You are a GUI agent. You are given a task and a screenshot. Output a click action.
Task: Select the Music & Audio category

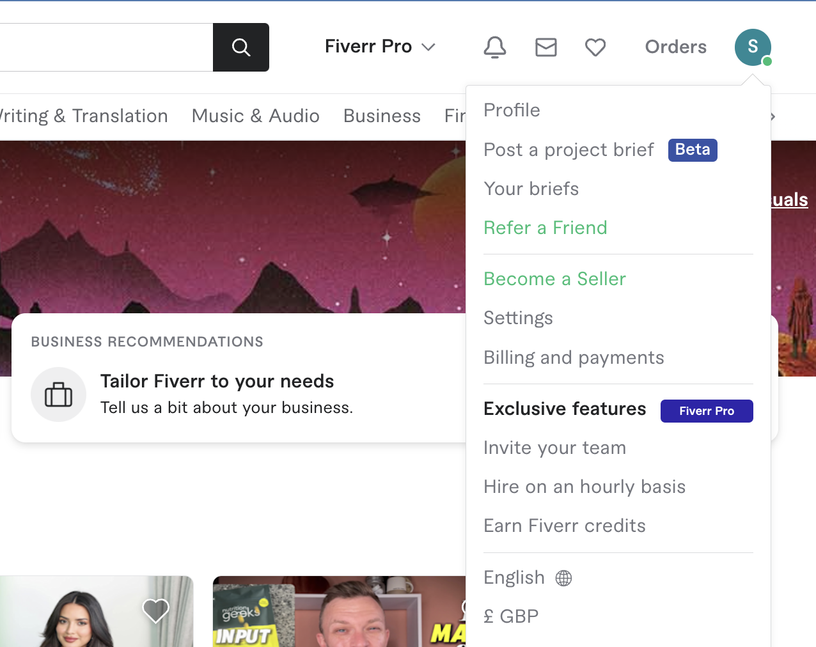click(x=255, y=116)
